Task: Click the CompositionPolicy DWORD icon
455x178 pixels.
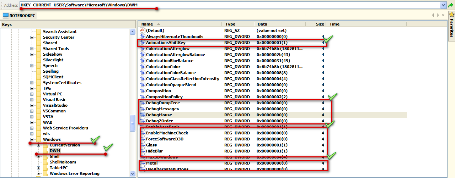Action: pos(143,97)
